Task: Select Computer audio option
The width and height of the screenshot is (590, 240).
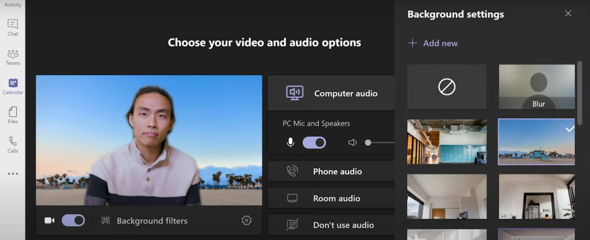Action: (x=345, y=93)
